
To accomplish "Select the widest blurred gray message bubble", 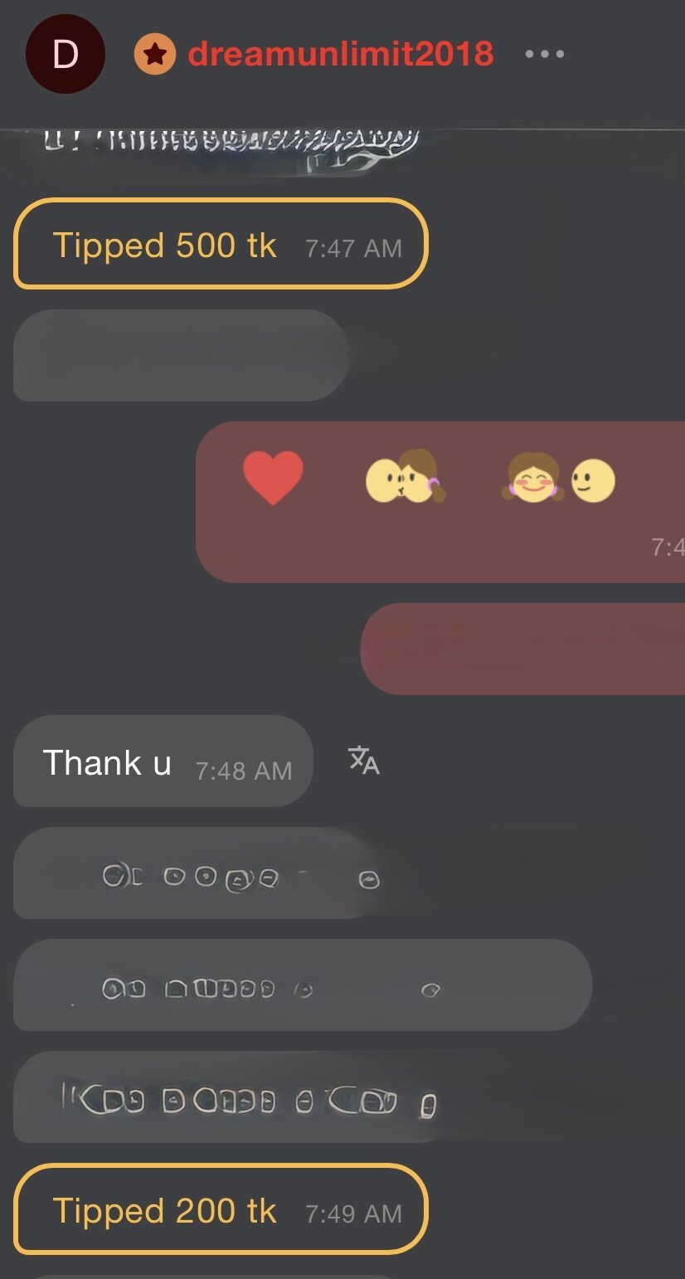I will 303,985.
